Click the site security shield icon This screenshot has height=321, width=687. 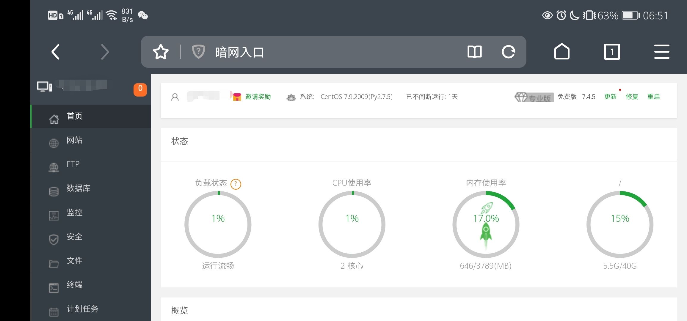(x=198, y=52)
